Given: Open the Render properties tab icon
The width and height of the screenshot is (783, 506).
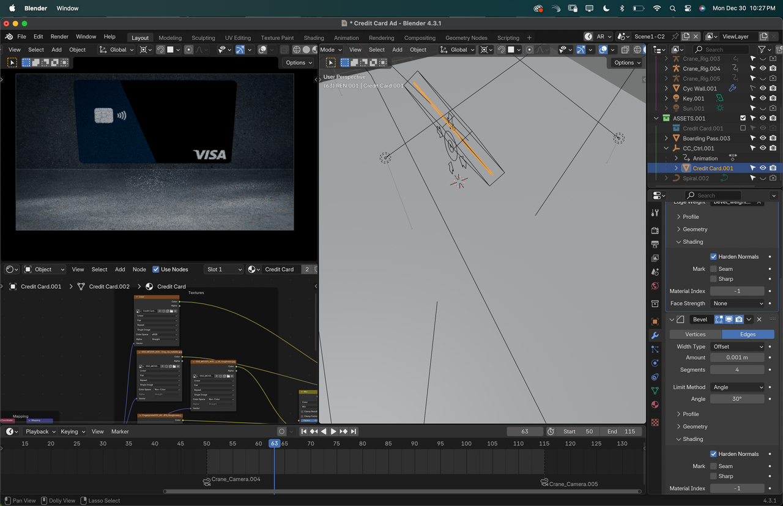Looking at the screenshot, I should coord(655,231).
